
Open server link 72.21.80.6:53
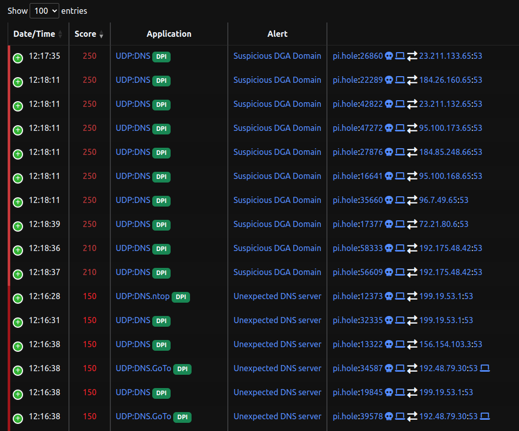443,224
